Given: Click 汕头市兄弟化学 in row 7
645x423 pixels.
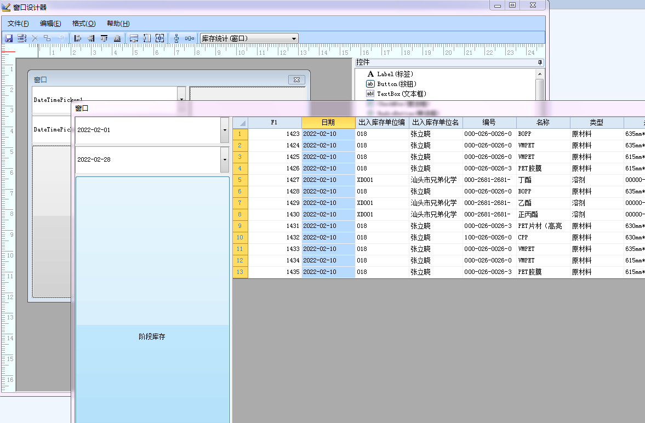Looking at the screenshot, I should click(x=436, y=203).
